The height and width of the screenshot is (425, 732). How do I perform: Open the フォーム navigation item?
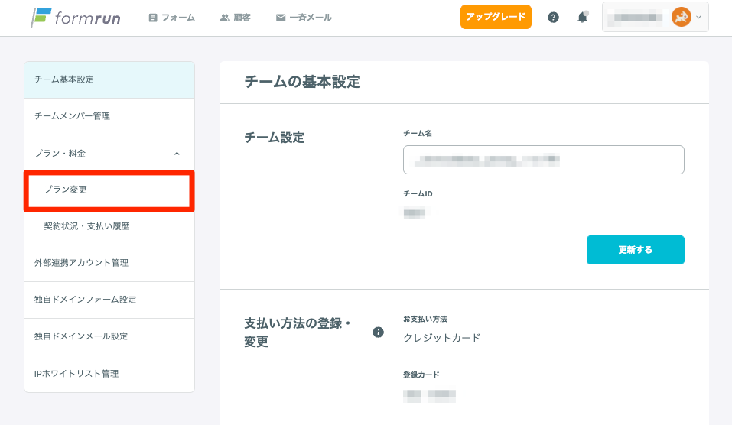click(x=172, y=17)
